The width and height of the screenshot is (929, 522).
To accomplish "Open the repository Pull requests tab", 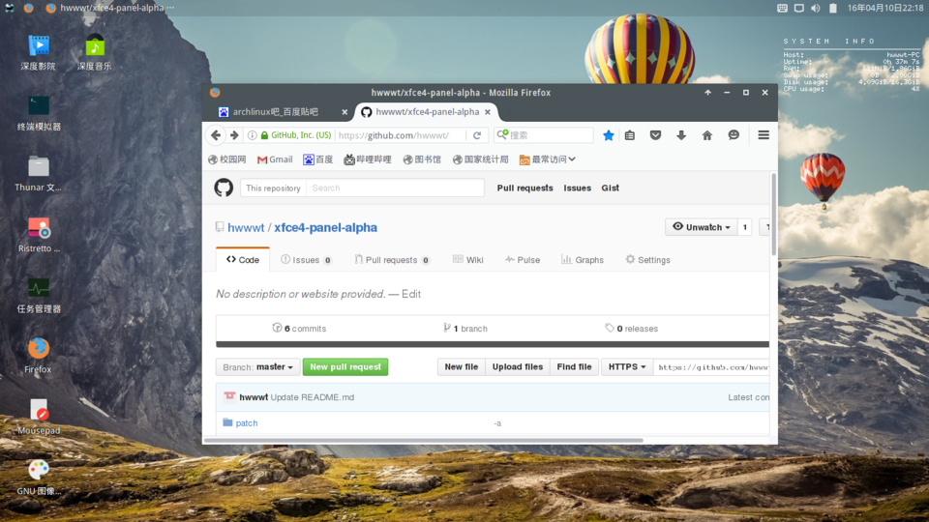I will [x=392, y=260].
